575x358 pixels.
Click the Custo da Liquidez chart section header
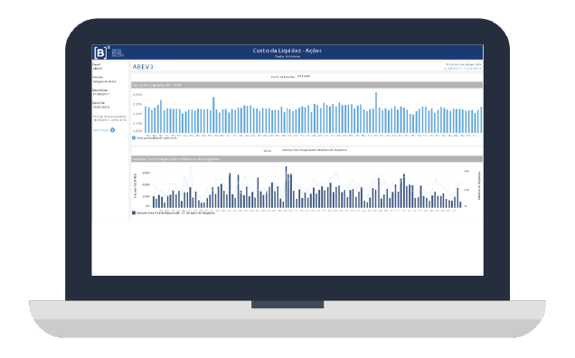coord(306,85)
